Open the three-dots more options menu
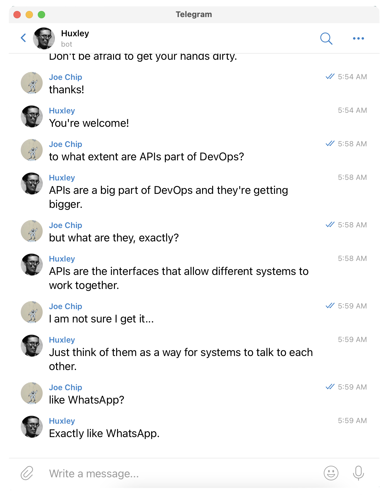Viewport: 389px width, 495px height. [x=359, y=38]
